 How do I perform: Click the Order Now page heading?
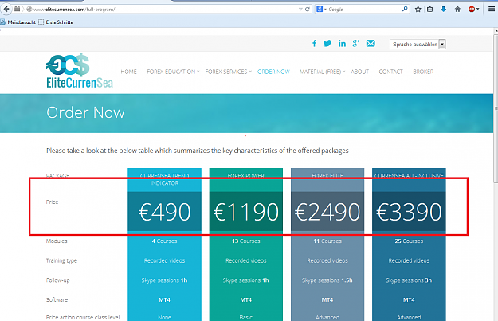[x=86, y=112]
